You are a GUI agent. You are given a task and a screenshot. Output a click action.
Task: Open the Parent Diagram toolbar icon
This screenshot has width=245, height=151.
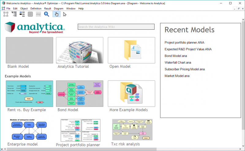pos(6,14)
